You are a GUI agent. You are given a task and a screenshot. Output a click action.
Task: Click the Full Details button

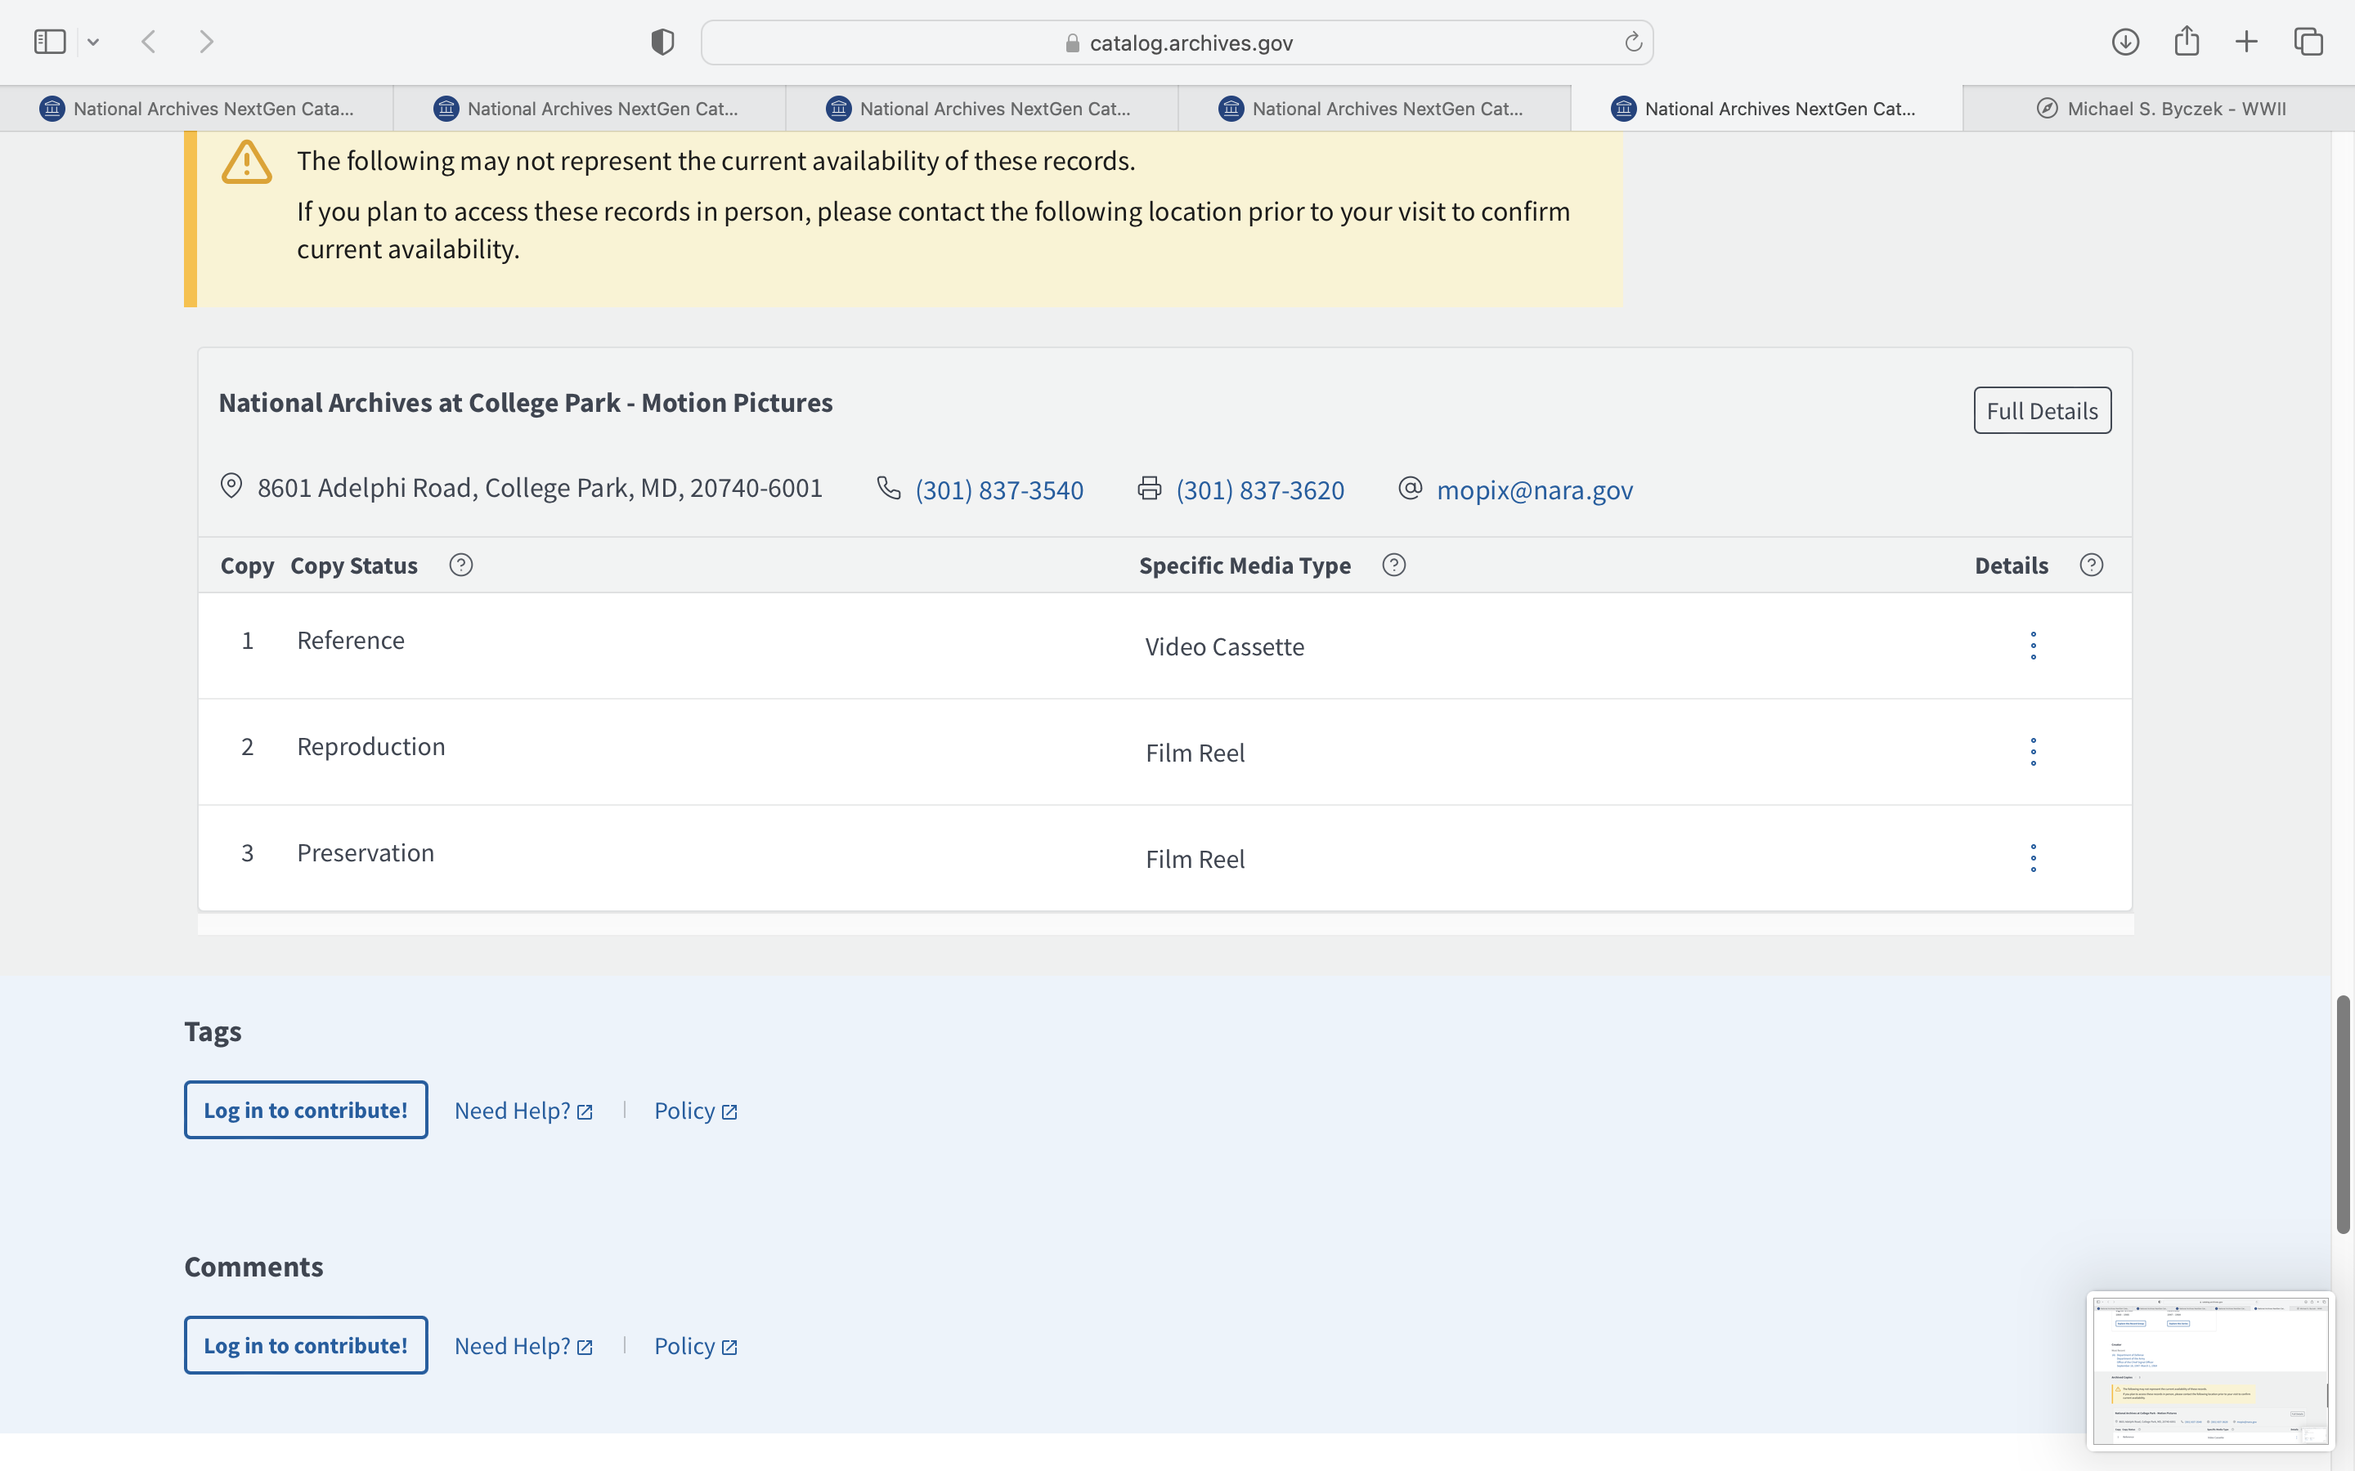pos(2042,410)
